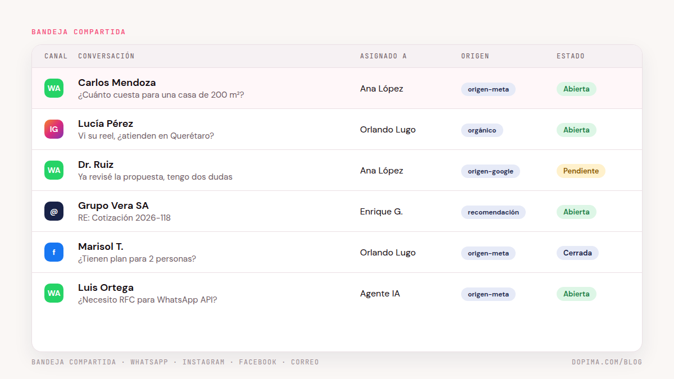Click the preview 'Ya revisé la propuesta, tengo dos dudas'

tap(155, 177)
